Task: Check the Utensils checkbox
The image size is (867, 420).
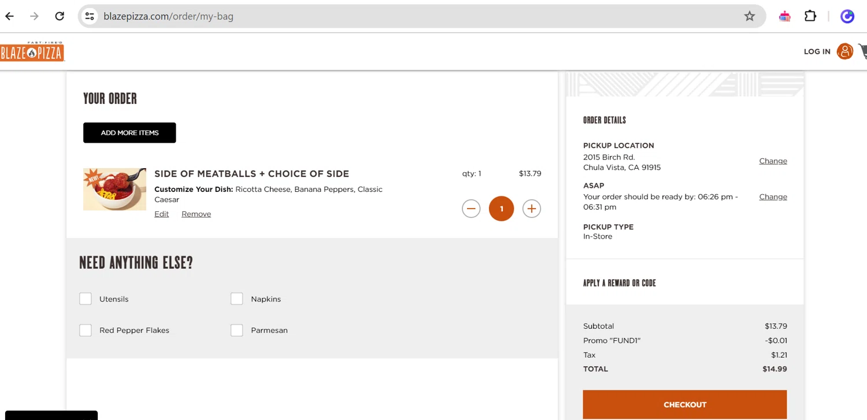Action: (86, 299)
